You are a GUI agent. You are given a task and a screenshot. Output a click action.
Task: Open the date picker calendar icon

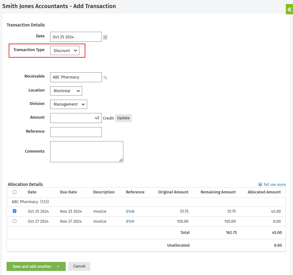tap(105, 37)
